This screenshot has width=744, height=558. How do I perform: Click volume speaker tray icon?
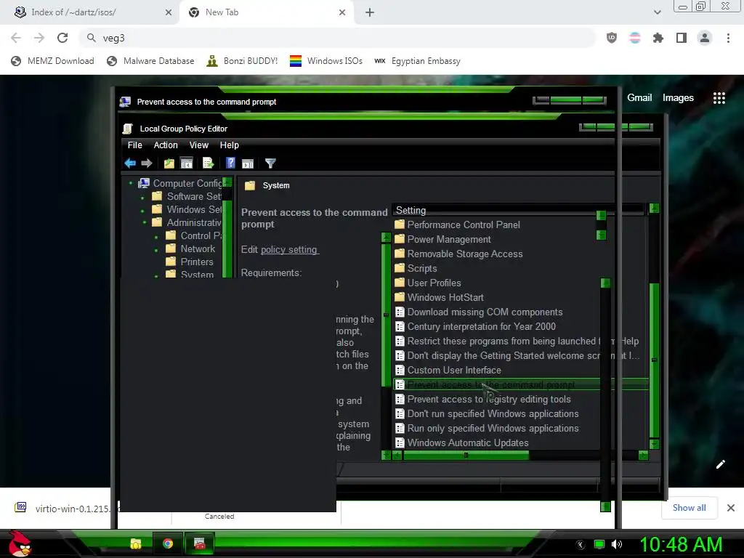[617, 544]
